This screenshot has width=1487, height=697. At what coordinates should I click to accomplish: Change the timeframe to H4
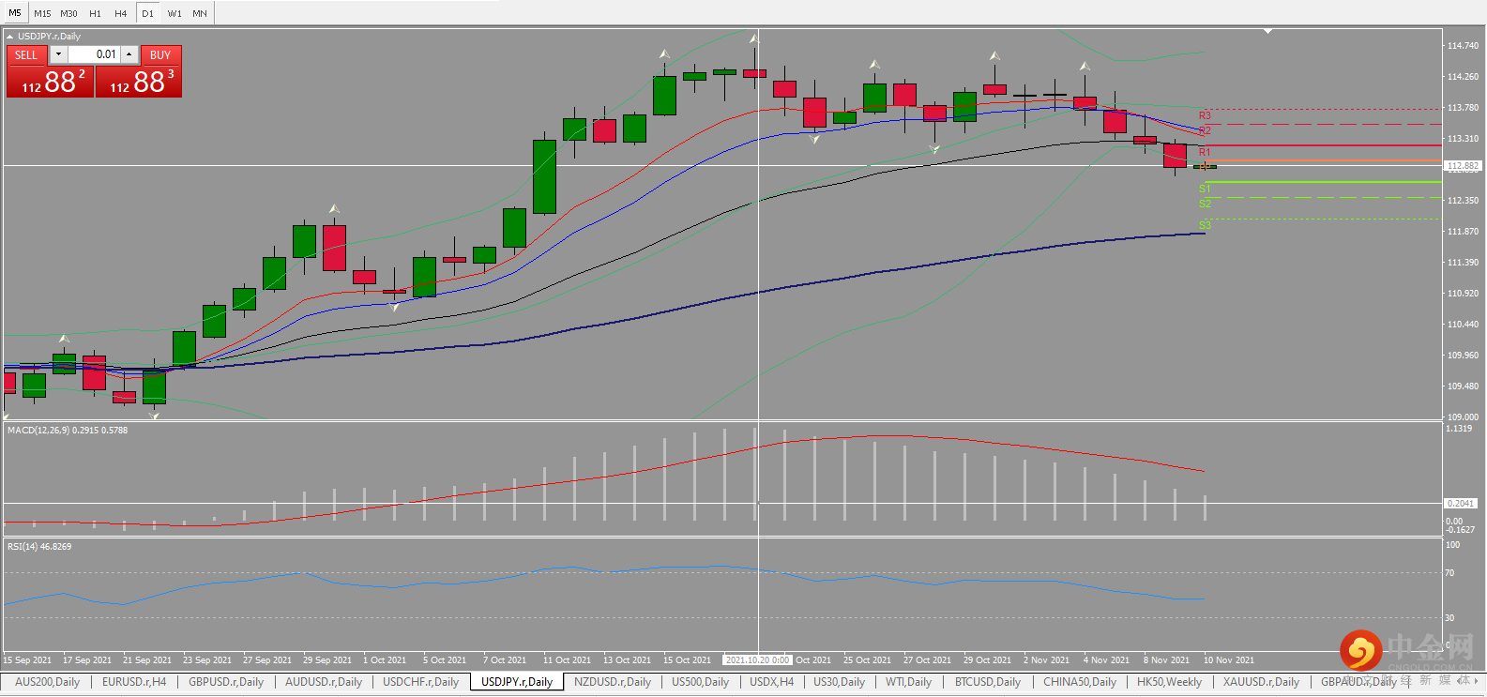pyautogui.click(x=121, y=13)
